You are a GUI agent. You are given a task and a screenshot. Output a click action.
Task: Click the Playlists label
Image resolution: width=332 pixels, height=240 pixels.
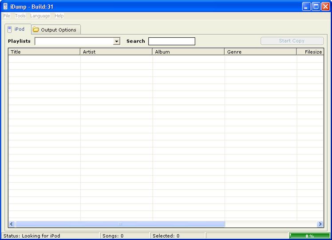pos(19,41)
